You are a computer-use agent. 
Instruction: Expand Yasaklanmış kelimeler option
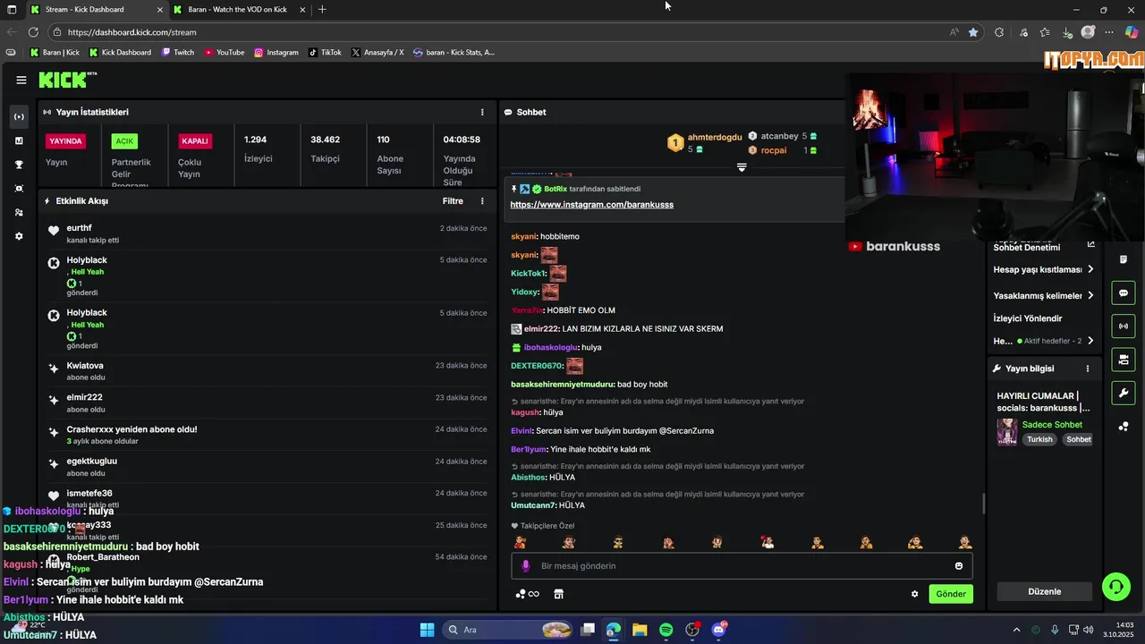[1044, 295]
